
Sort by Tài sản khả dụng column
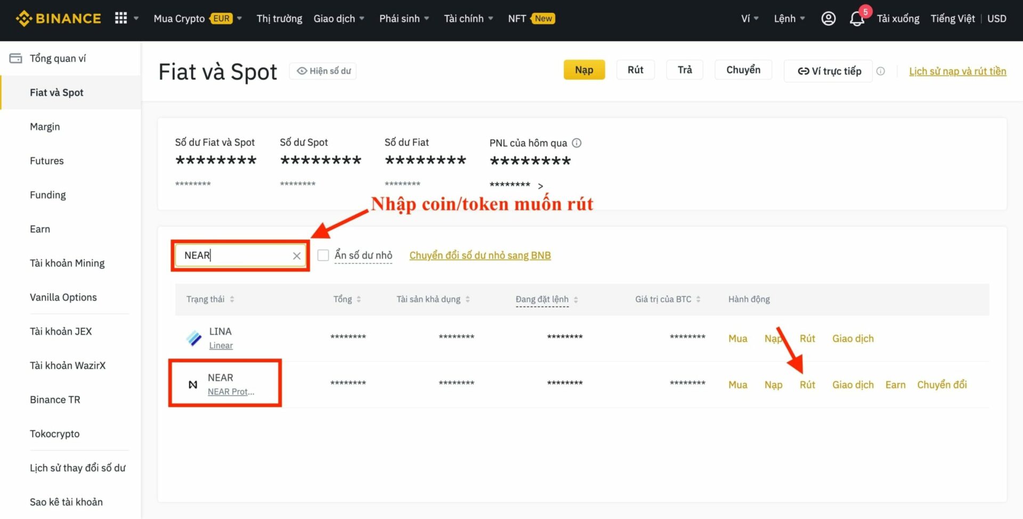pos(467,299)
